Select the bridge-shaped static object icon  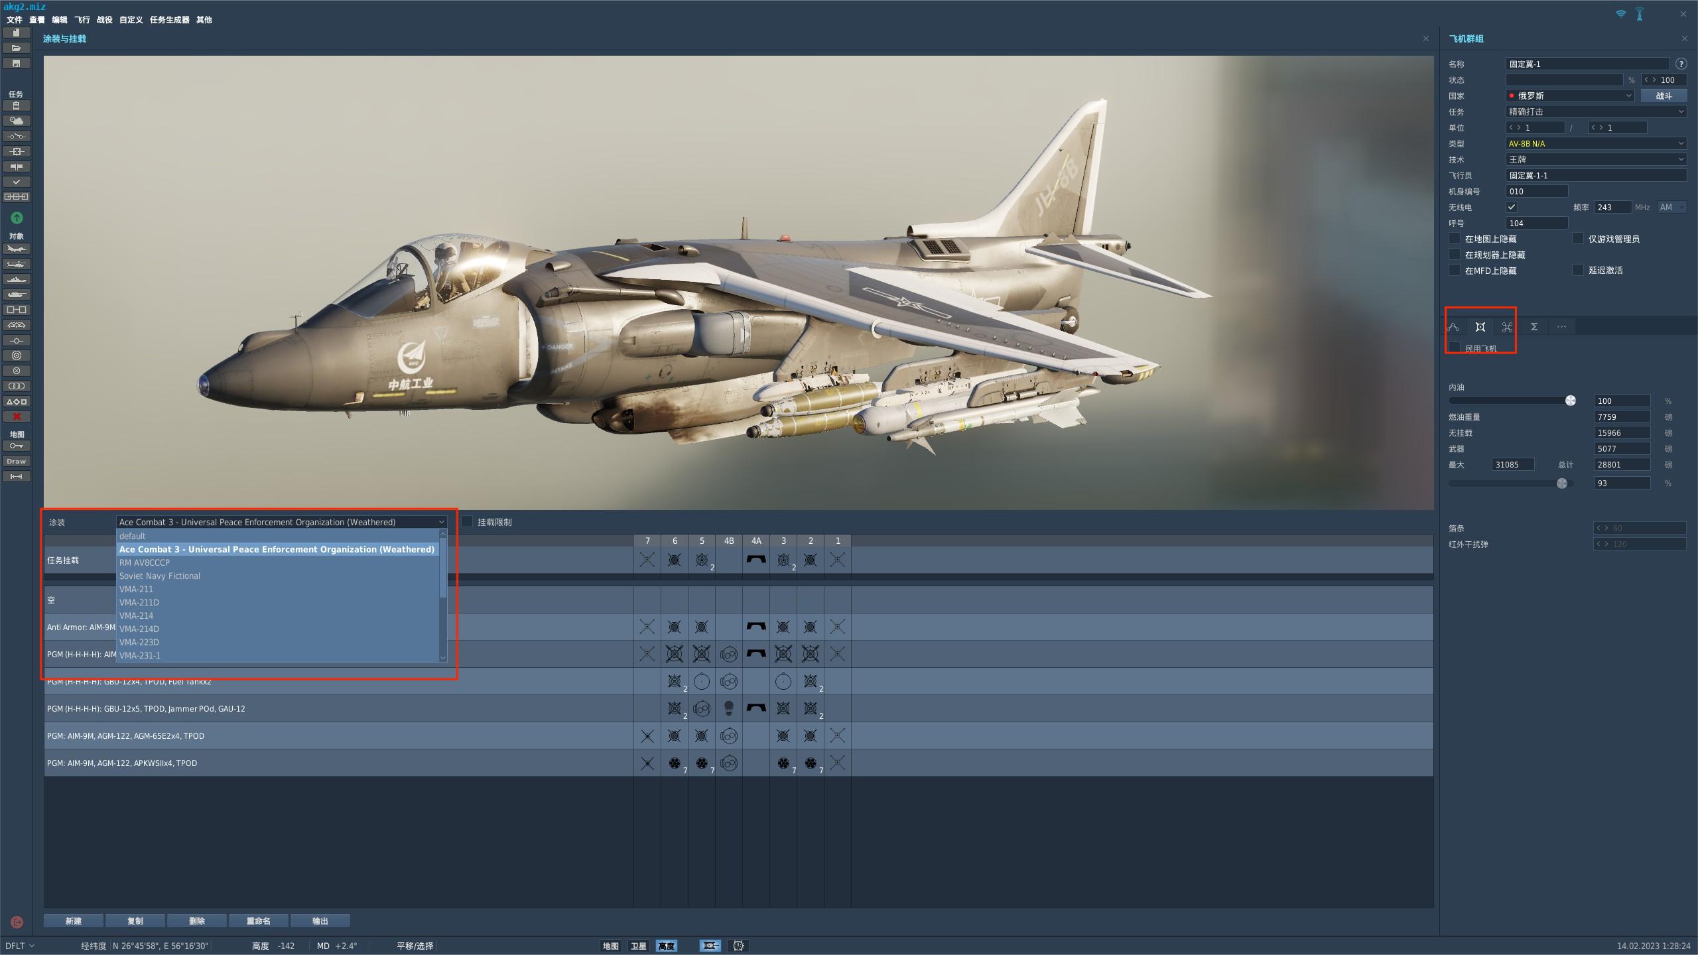click(x=17, y=325)
